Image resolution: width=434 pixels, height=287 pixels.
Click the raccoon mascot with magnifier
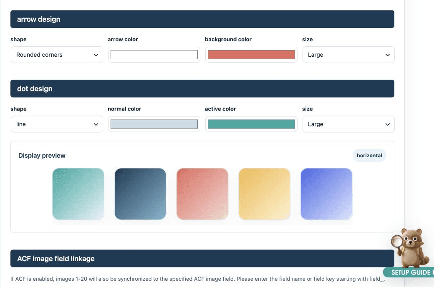411,248
